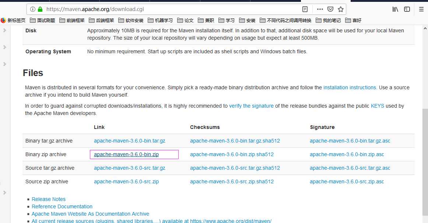Open apache-maven-3.6.0-bin.zip.asc signature
The image size is (428, 223).
pos(347,154)
